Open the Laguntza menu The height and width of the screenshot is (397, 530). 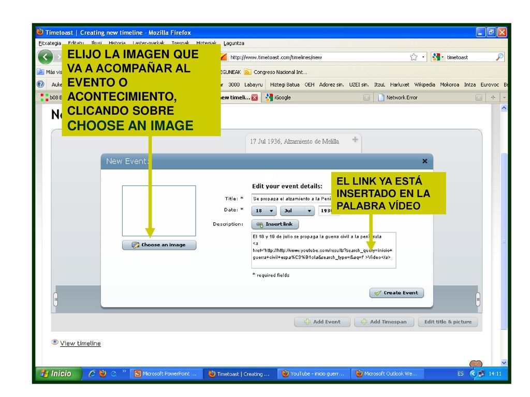[x=234, y=43]
